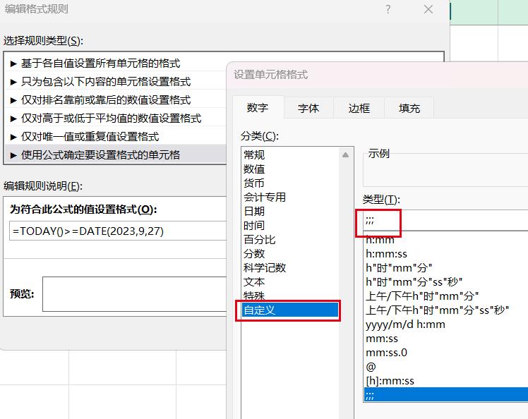Click the 预览 preview box
Viewport: 528px width, 419px height.
(135, 294)
